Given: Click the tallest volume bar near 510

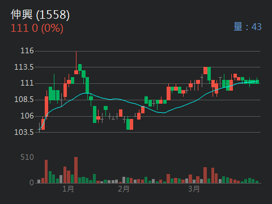Looking at the screenshot, I should click(x=76, y=170).
